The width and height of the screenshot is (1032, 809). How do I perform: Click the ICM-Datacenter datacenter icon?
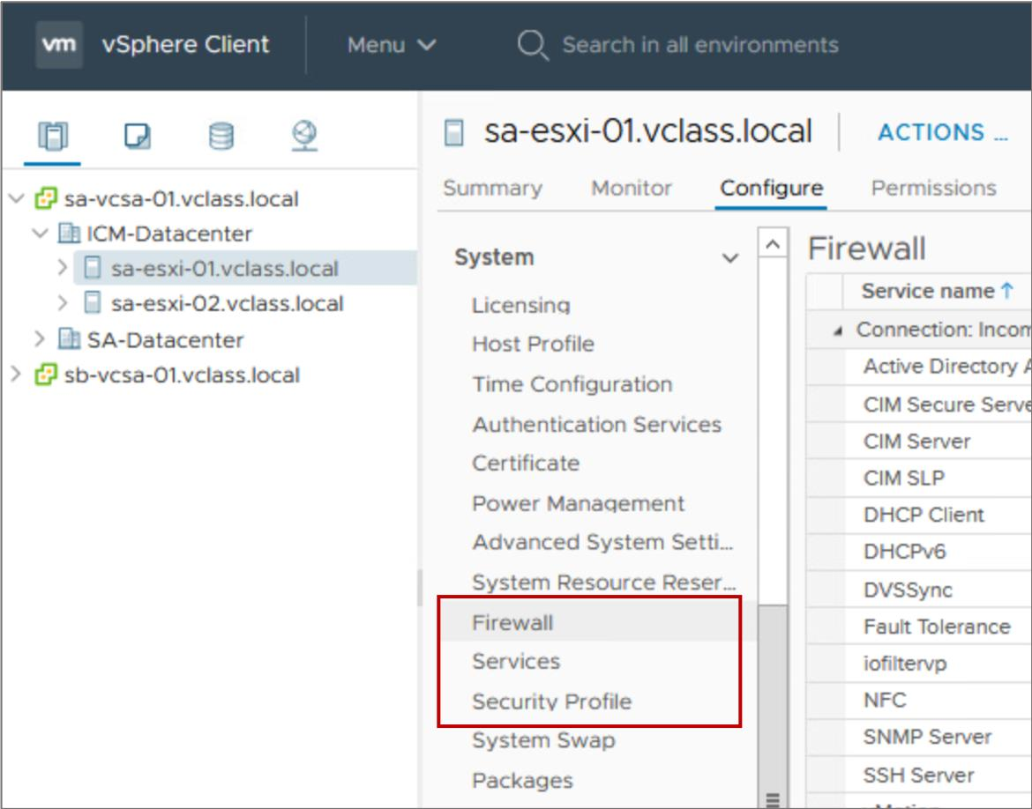point(69,233)
